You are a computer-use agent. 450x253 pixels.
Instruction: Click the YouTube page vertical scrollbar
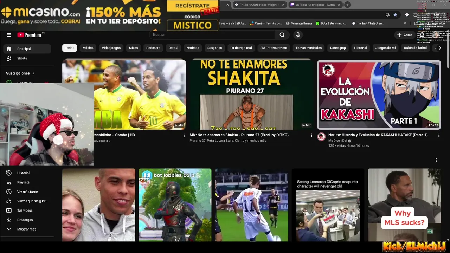pyautogui.click(x=448, y=49)
